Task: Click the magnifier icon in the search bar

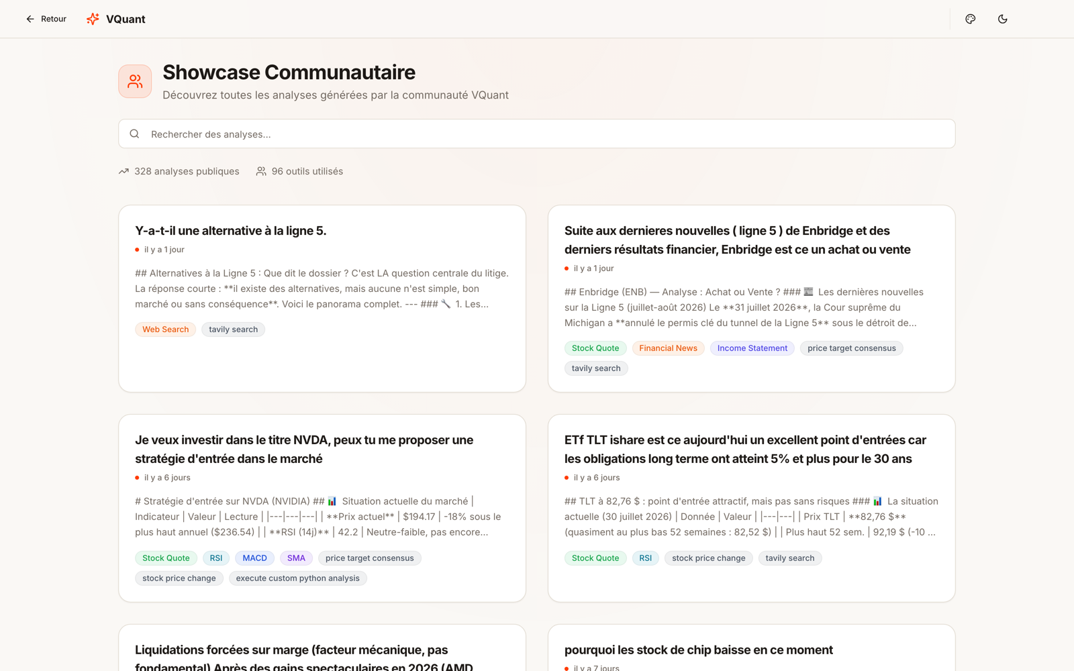Action: [x=134, y=134]
